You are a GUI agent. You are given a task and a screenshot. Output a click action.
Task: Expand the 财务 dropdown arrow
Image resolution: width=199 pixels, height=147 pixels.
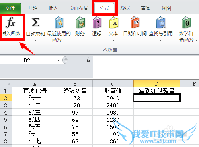point(80,40)
